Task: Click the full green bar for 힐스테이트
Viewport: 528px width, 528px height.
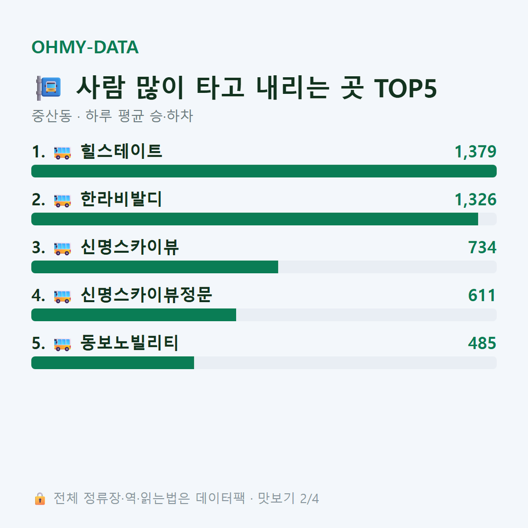Action: coord(264,171)
